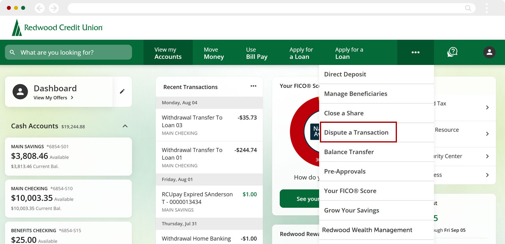This screenshot has width=505, height=244.
Task: Collapse the Cash Accounts section
Action: coord(125,126)
